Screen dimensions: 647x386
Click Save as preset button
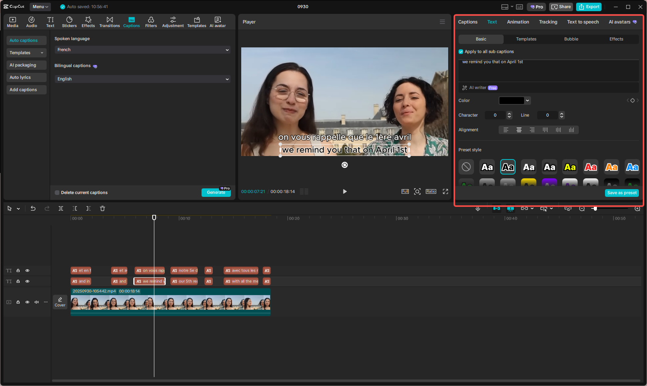622,193
